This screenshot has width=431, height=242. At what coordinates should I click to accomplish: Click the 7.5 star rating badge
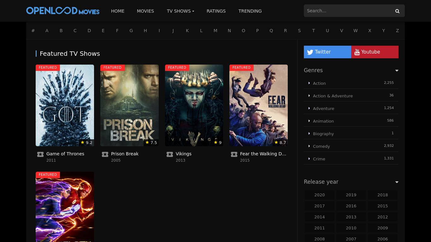point(151,142)
